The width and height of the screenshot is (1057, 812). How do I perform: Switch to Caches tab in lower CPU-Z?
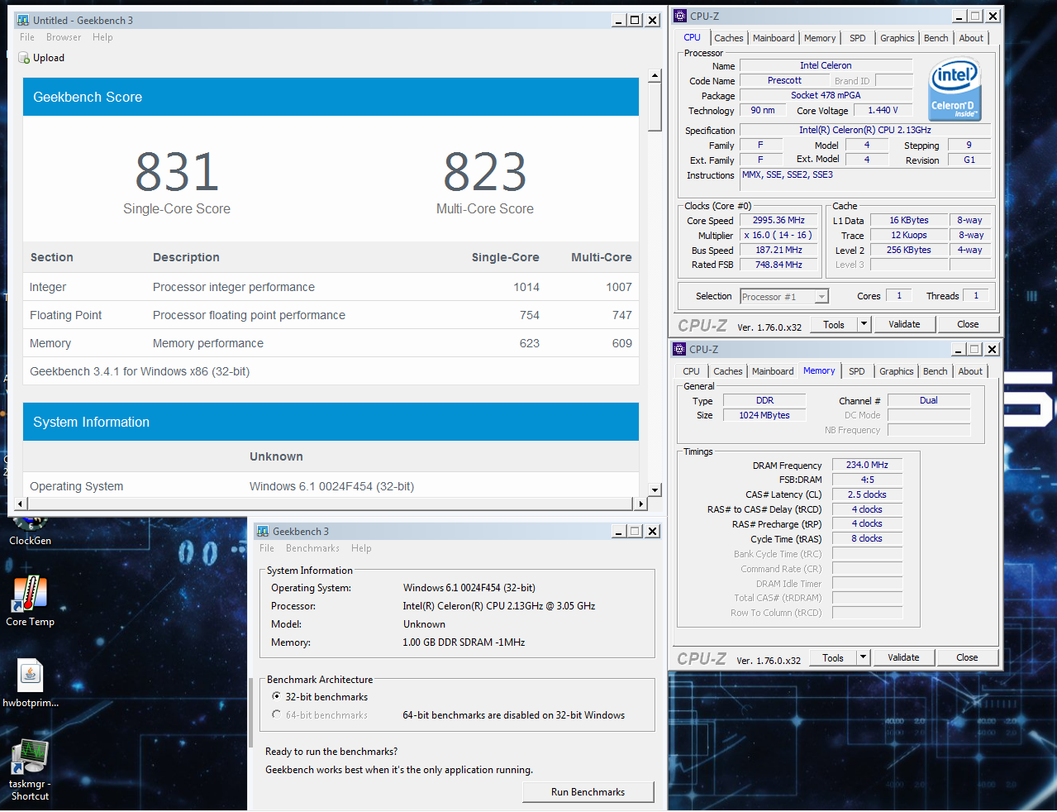coord(728,371)
